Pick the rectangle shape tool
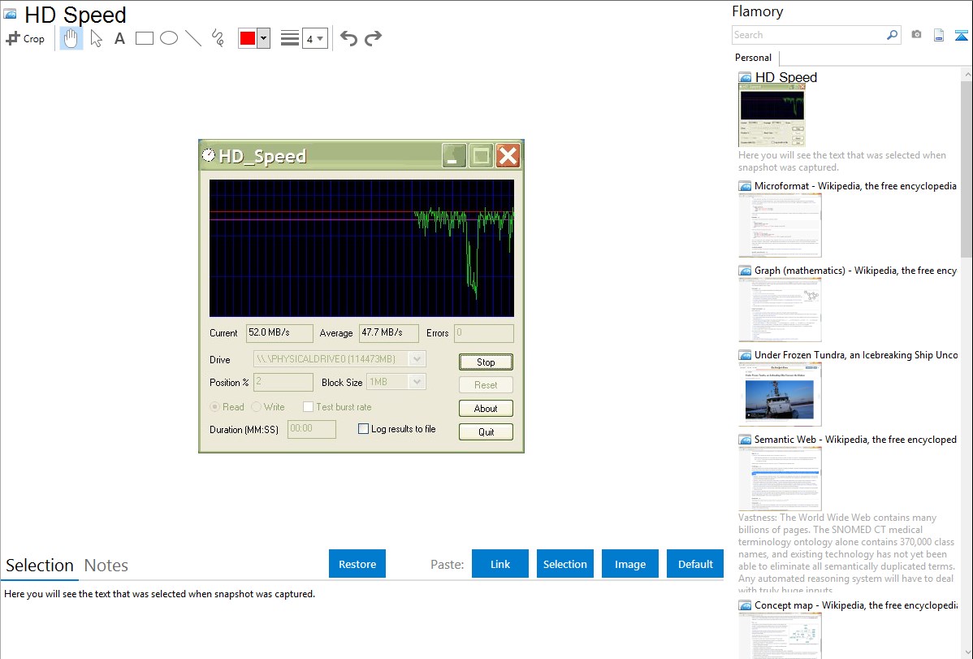This screenshot has height=659, width=973. coord(144,38)
